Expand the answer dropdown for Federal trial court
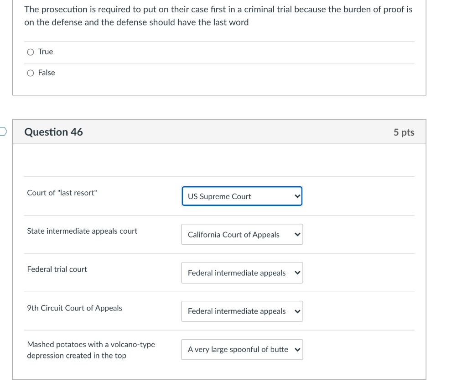The height and width of the screenshot is (389, 467). [242, 273]
